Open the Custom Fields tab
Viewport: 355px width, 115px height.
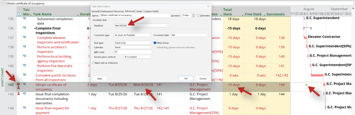click(x=151, y=11)
